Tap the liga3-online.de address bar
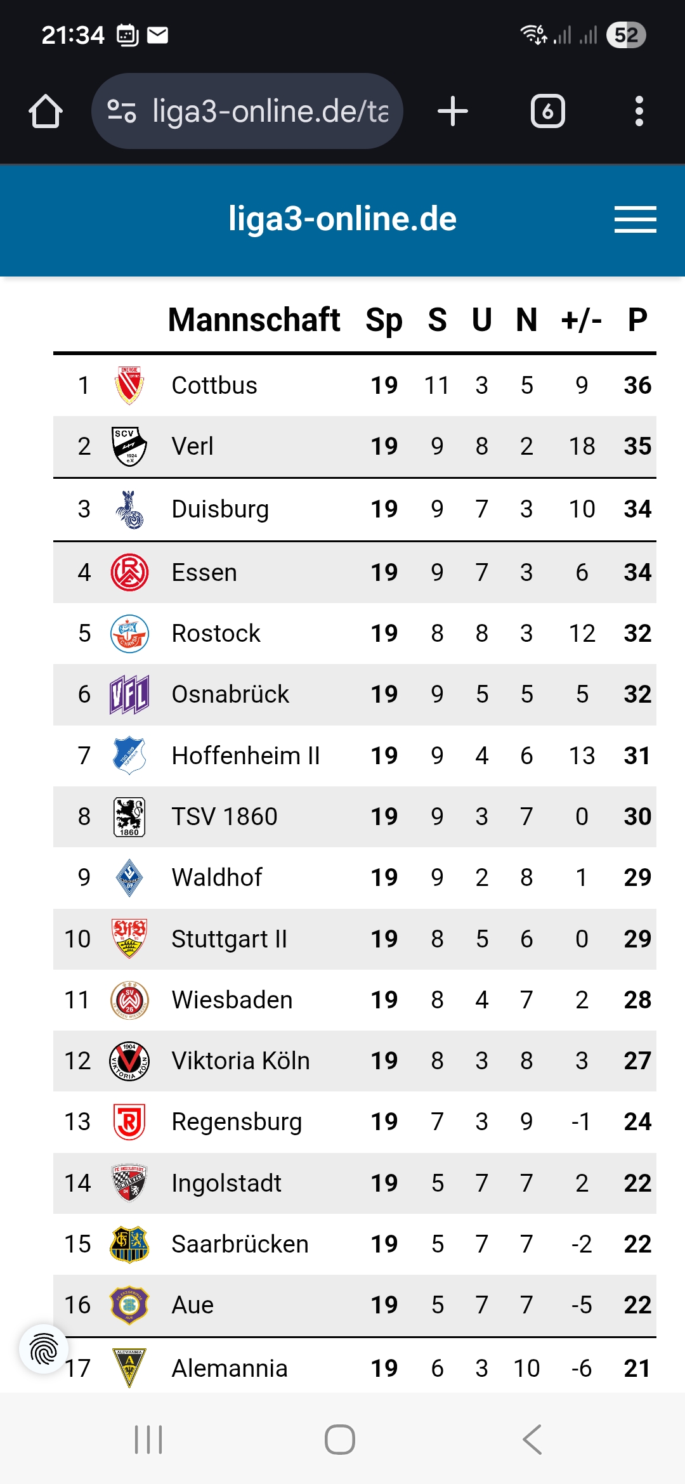 pos(270,112)
